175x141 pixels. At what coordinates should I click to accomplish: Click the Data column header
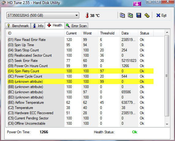(x=129, y=33)
